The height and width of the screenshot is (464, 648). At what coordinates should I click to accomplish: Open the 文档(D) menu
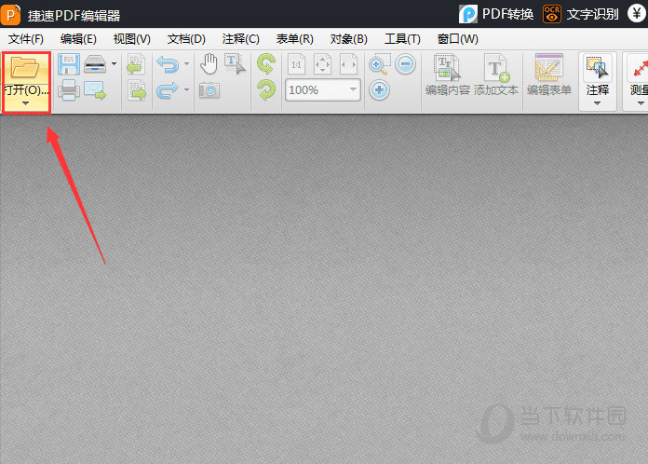click(x=186, y=39)
